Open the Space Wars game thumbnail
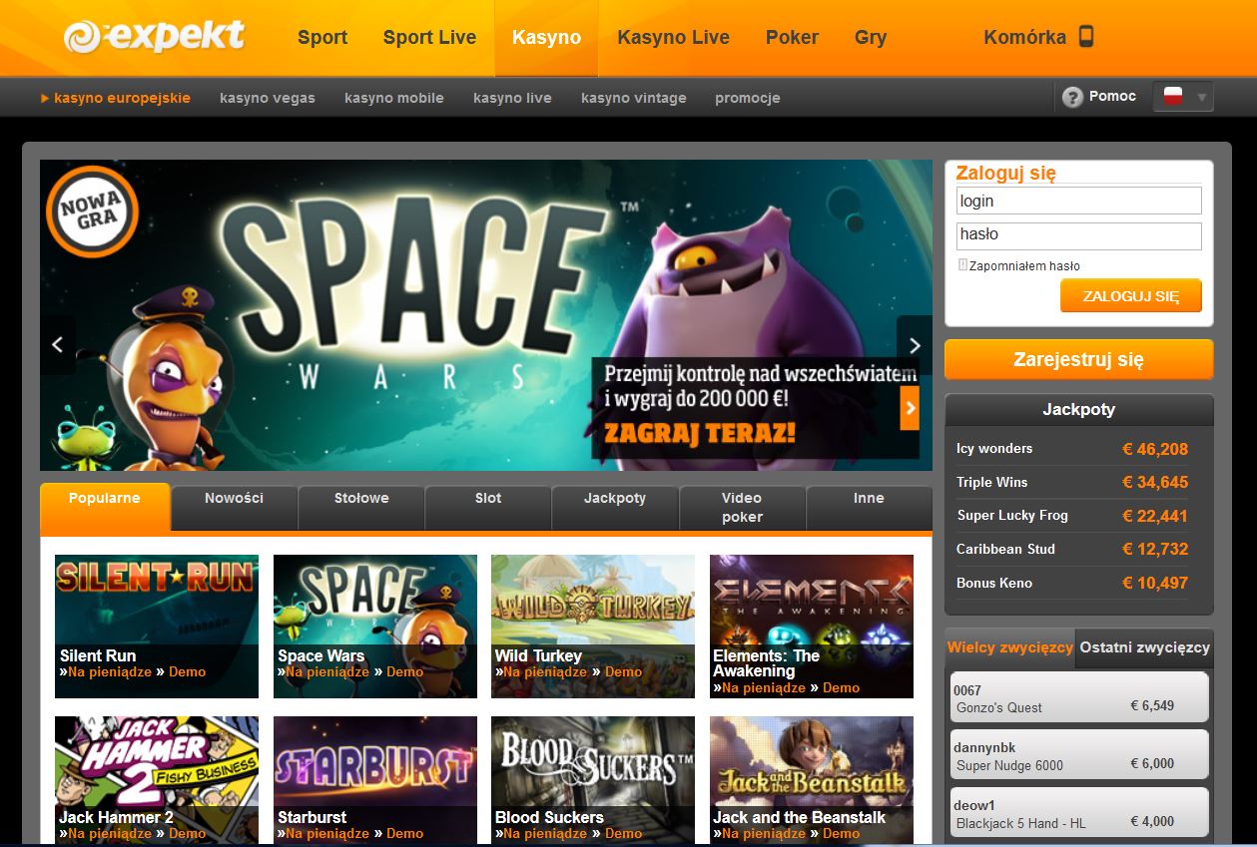1257x847 pixels. [375, 627]
